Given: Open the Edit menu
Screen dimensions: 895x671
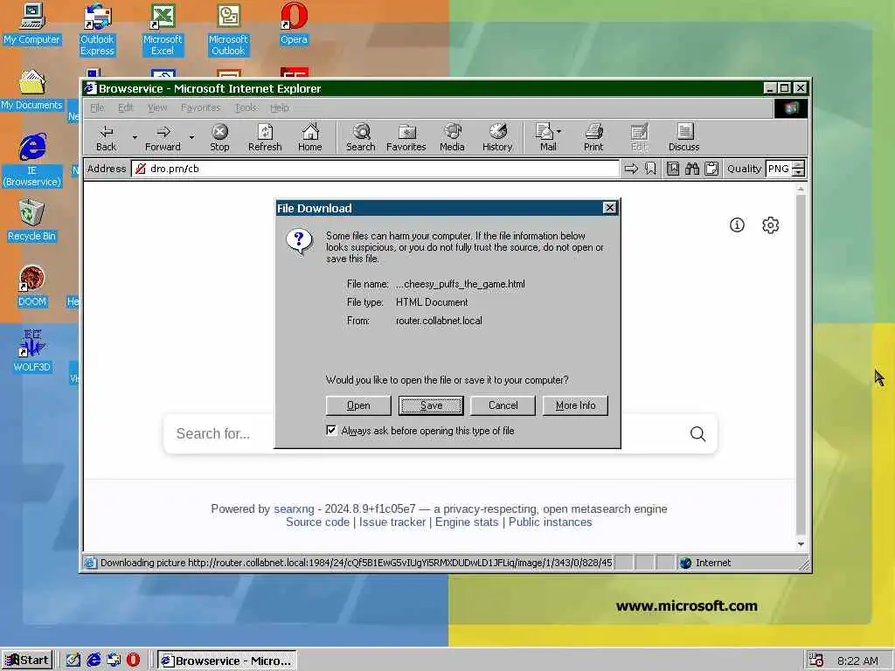Looking at the screenshot, I should pyautogui.click(x=126, y=107).
